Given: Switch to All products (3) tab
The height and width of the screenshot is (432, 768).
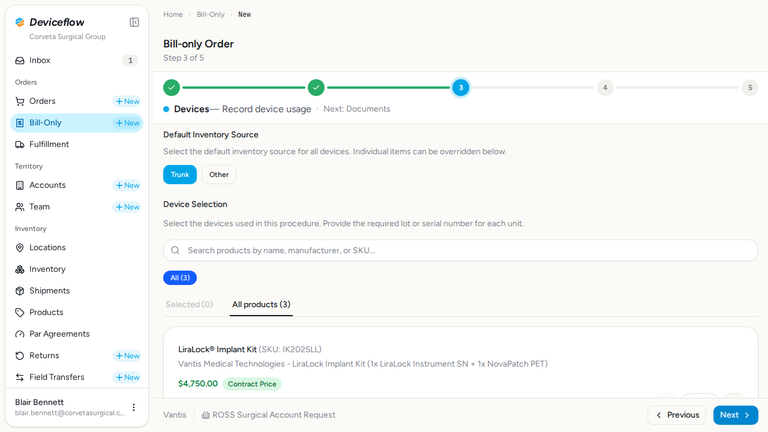Looking at the screenshot, I should pyautogui.click(x=261, y=305).
